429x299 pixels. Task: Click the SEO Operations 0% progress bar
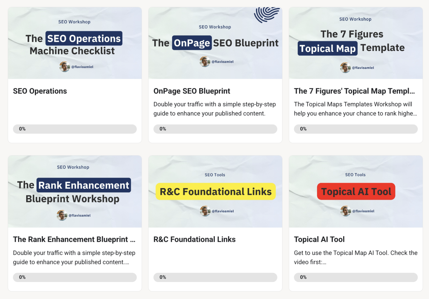75,129
